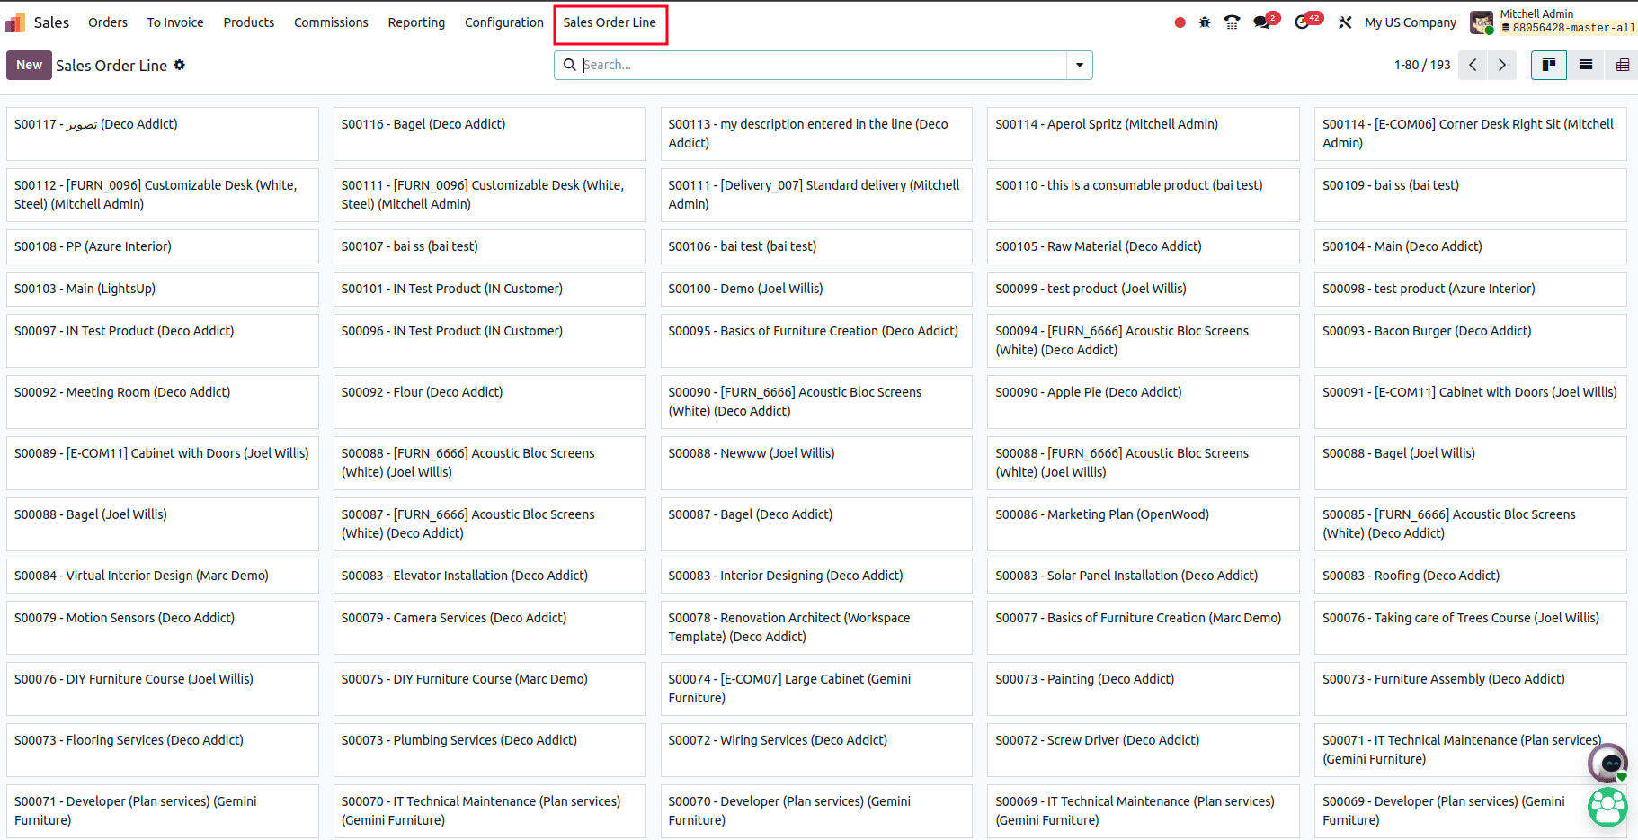This screenshot has height=840, width=1638.
Task: Open card S00083 - Solar Panel Installation
Action: (x=1143, y=576)
